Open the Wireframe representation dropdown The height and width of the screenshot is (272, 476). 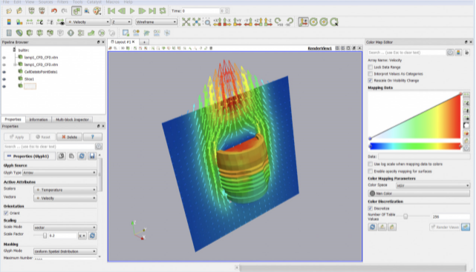pyautogui.click(x=156, y=22)
